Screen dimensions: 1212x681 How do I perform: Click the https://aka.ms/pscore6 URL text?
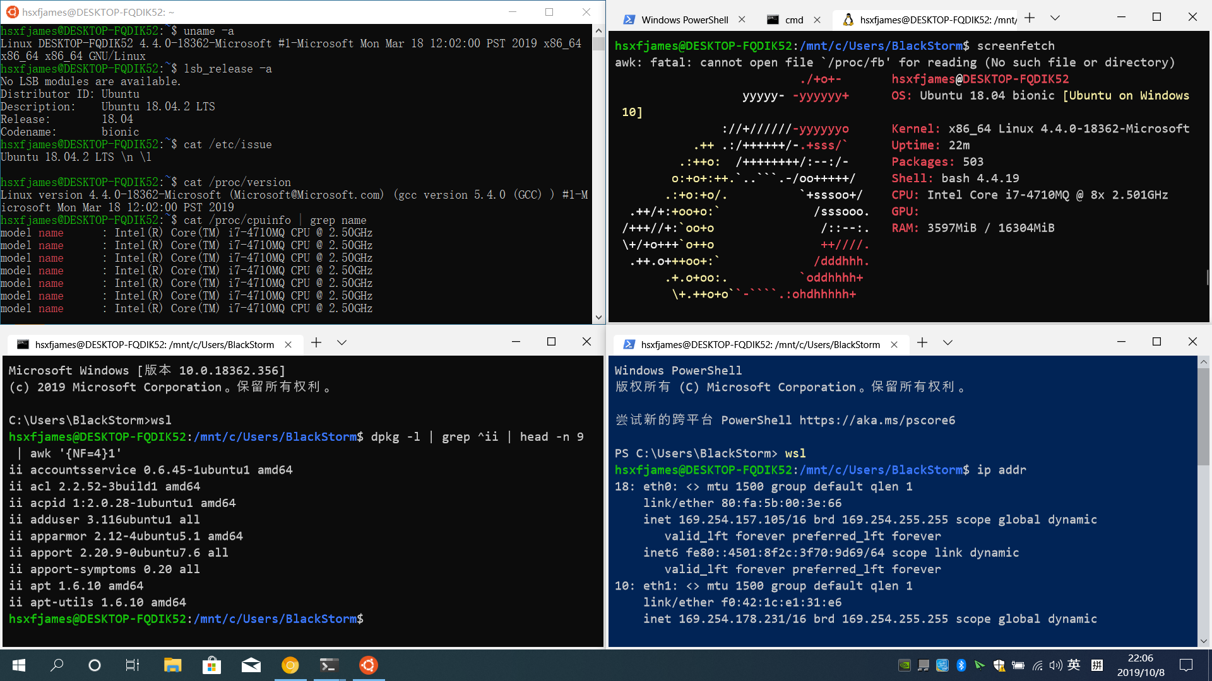point(877,421)
